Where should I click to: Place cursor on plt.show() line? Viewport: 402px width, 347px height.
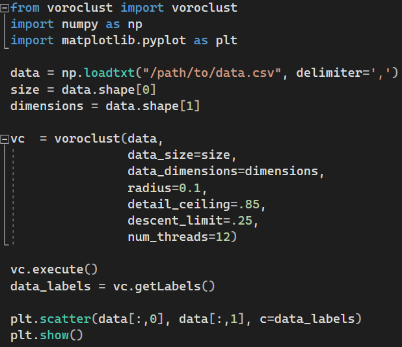(47, 335)
